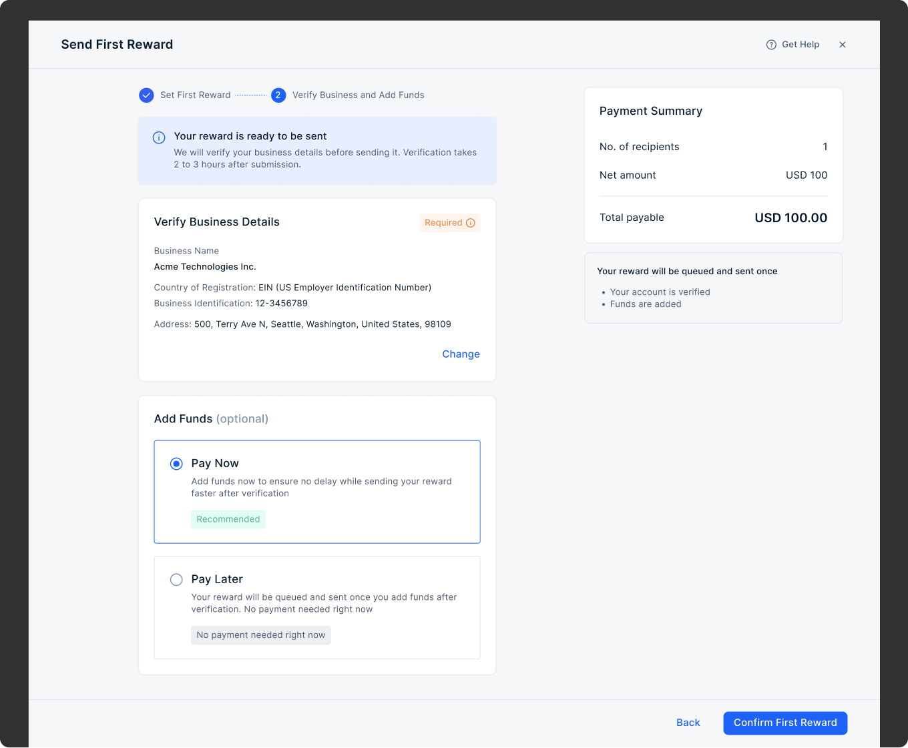Go Back to the previous step
The width and height of the screenshot is (908, 748).
point(688,723)
